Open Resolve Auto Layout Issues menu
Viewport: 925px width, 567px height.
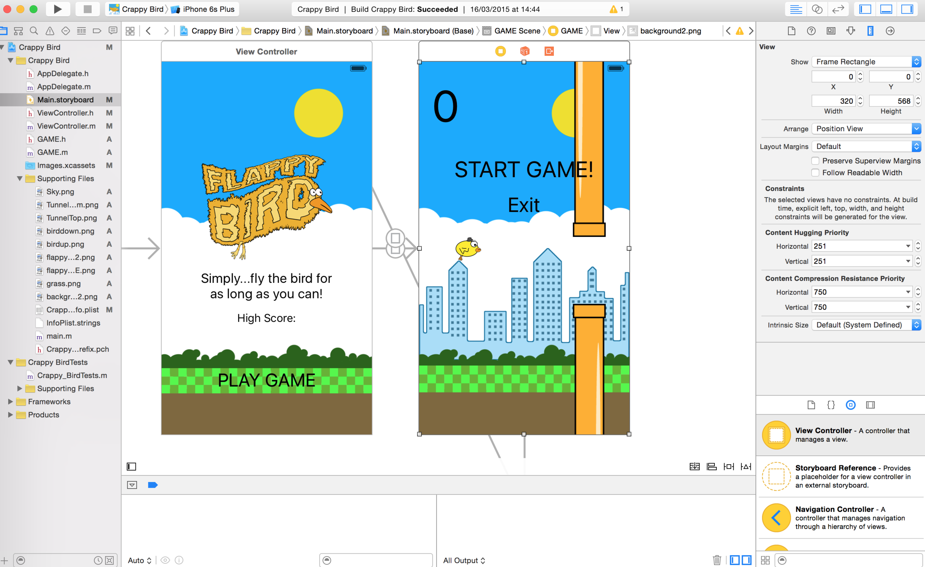tap(746, 466)
